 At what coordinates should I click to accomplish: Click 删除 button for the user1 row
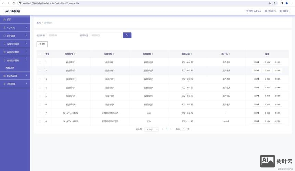click(x=278, y=121)
